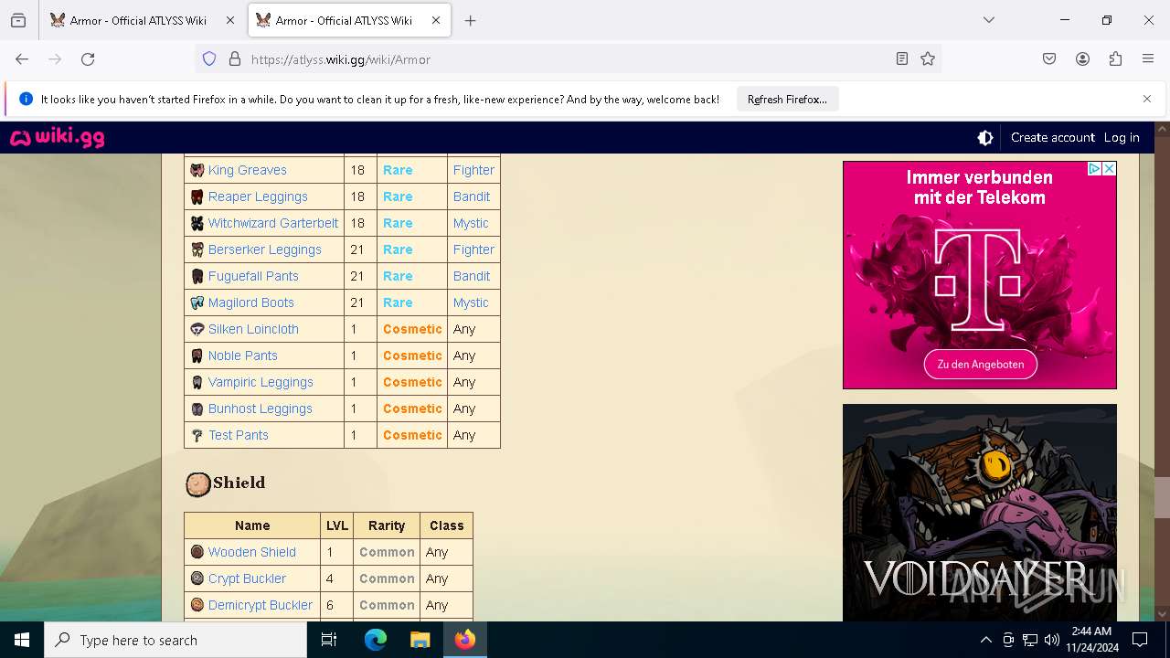1170x658 pixels.
Task: Click the Save to Pocket icon
Action: (1049, 59)
